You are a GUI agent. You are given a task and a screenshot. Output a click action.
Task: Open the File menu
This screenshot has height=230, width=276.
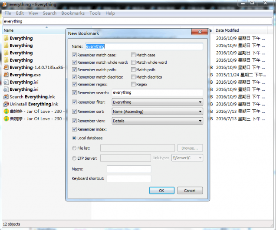click(8, 13)
